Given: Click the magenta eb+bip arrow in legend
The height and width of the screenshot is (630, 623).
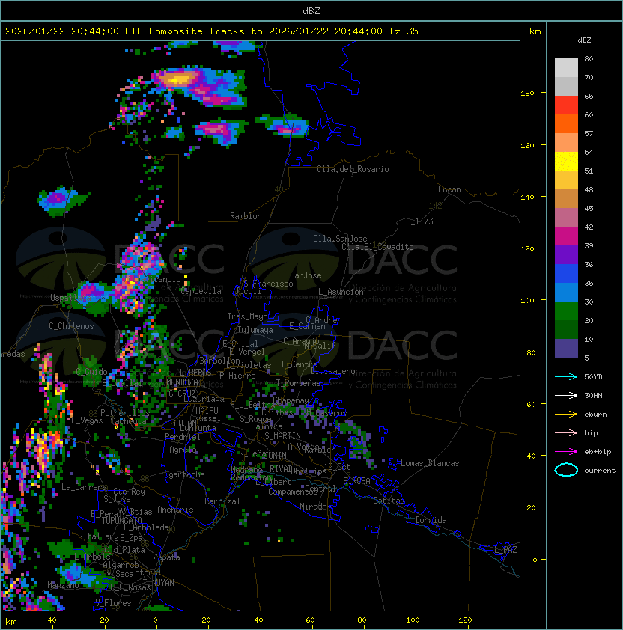Looking at the screenshot, I should point(566,452).
